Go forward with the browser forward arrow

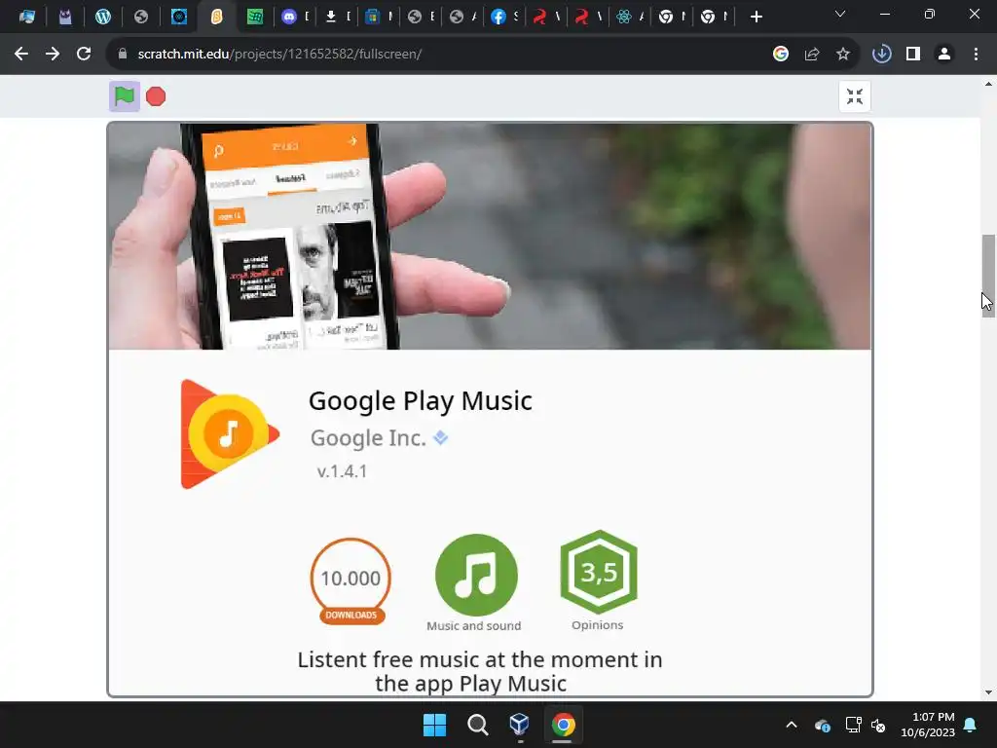pos(53,55)
